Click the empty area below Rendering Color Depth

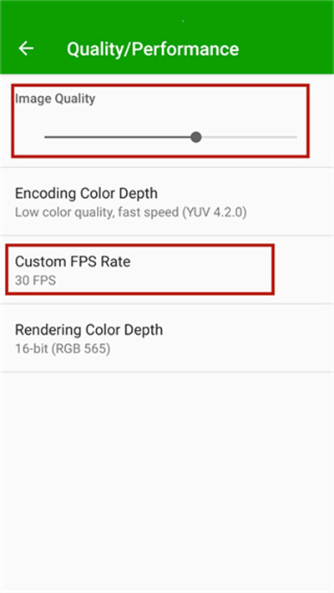pyautogui.click(x=167, y=482)
